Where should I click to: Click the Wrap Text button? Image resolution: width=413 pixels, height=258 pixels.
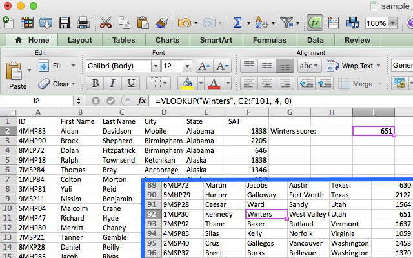pos(354,66)
